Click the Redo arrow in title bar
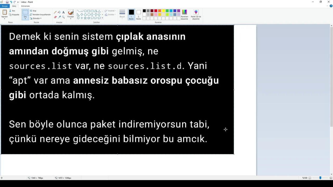 pos(15,2)
